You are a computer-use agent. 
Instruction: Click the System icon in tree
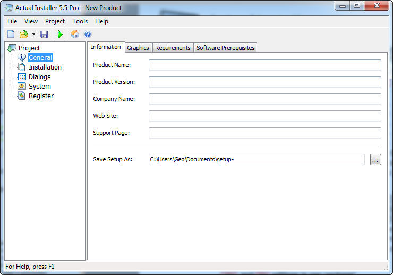click(22, 86)
